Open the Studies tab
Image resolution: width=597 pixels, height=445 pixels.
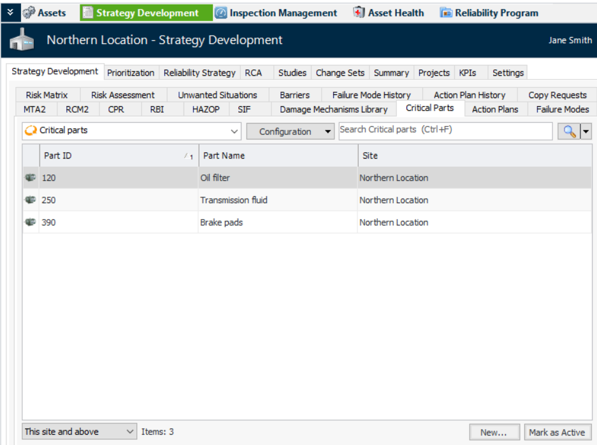click(x=292, y=73)
